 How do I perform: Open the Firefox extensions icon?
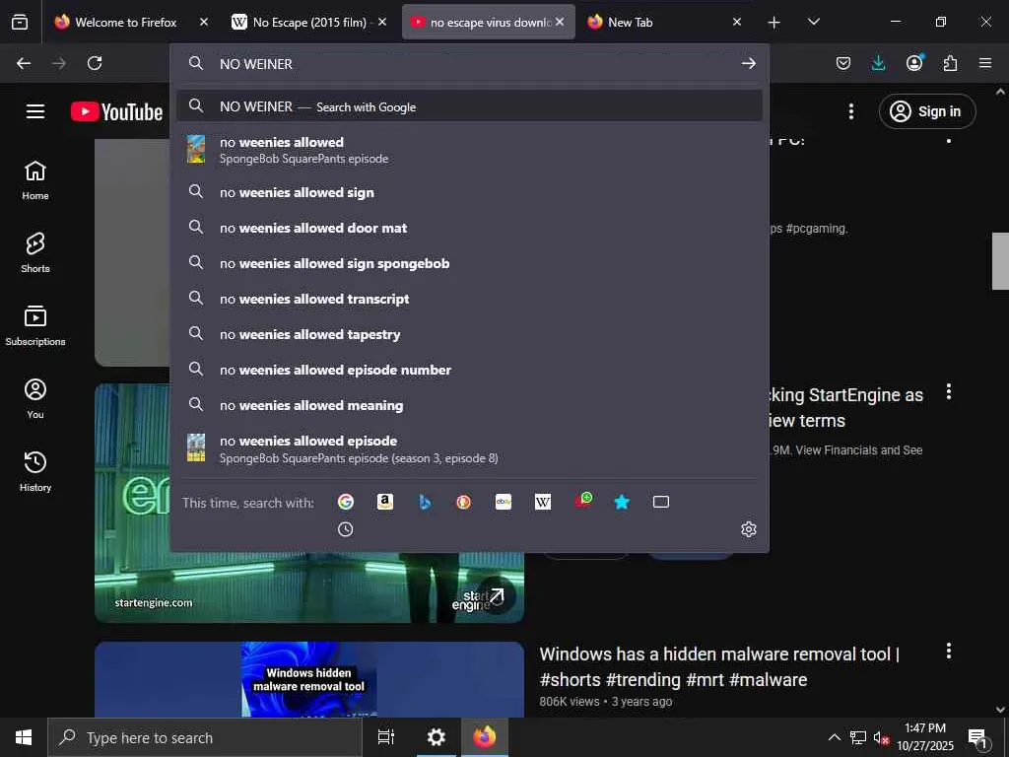(x=950, y=63)
